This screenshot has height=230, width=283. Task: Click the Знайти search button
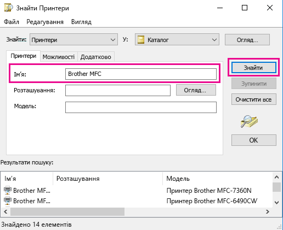[x=253, y=68]
